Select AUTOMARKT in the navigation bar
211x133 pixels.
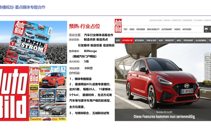coord(167,29)
